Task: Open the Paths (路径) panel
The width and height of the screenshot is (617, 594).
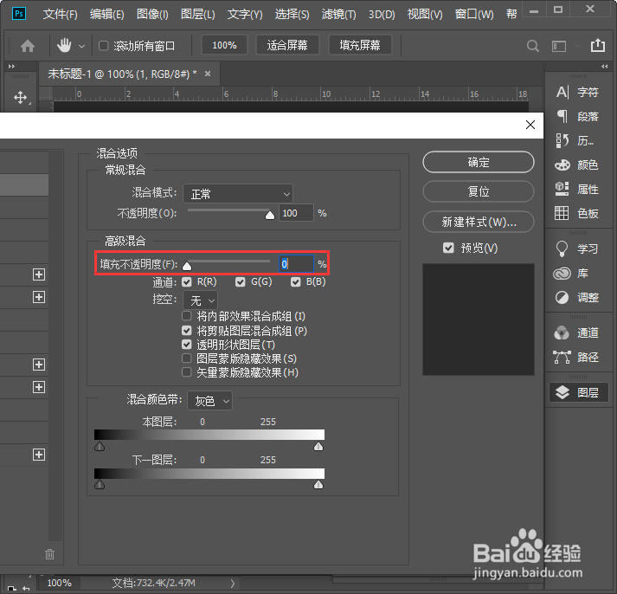Action: click(x=578, y=357)
